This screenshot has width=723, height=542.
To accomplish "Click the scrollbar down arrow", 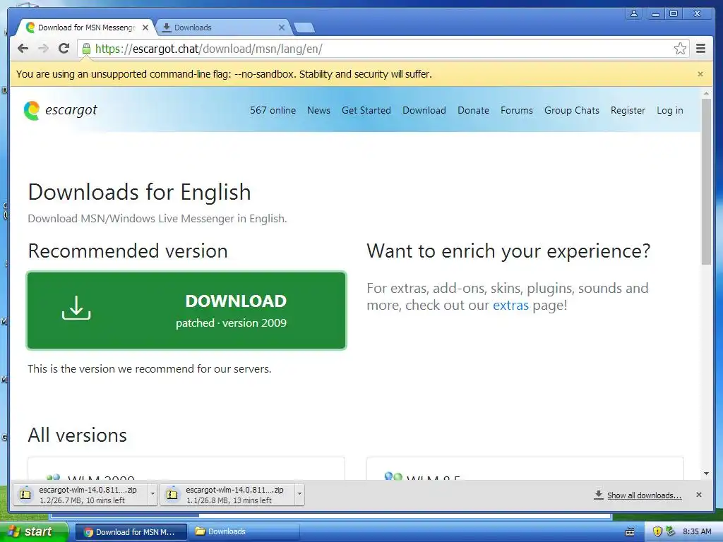I will point(706,474).
